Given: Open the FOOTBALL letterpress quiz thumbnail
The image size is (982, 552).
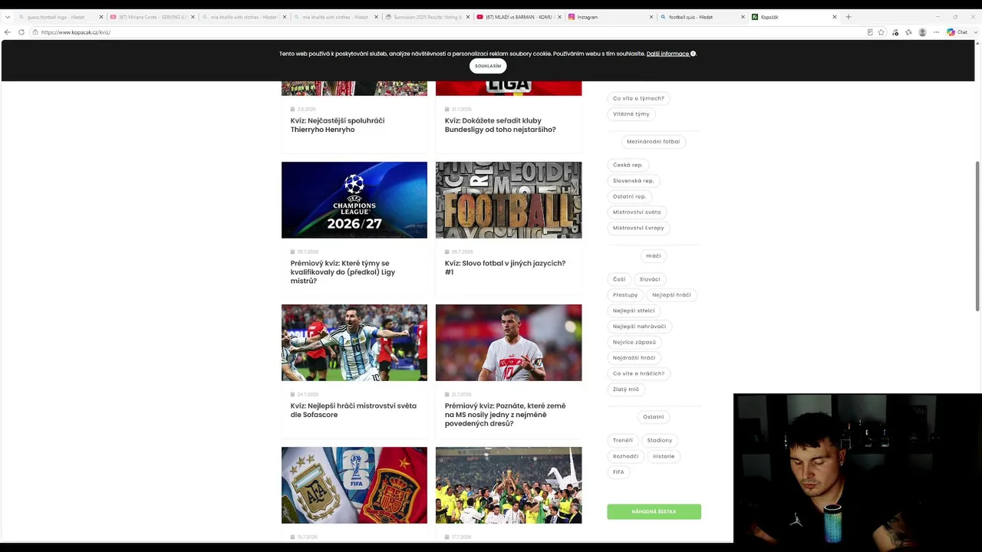Looking at the screenshot, I should (509, 200).
